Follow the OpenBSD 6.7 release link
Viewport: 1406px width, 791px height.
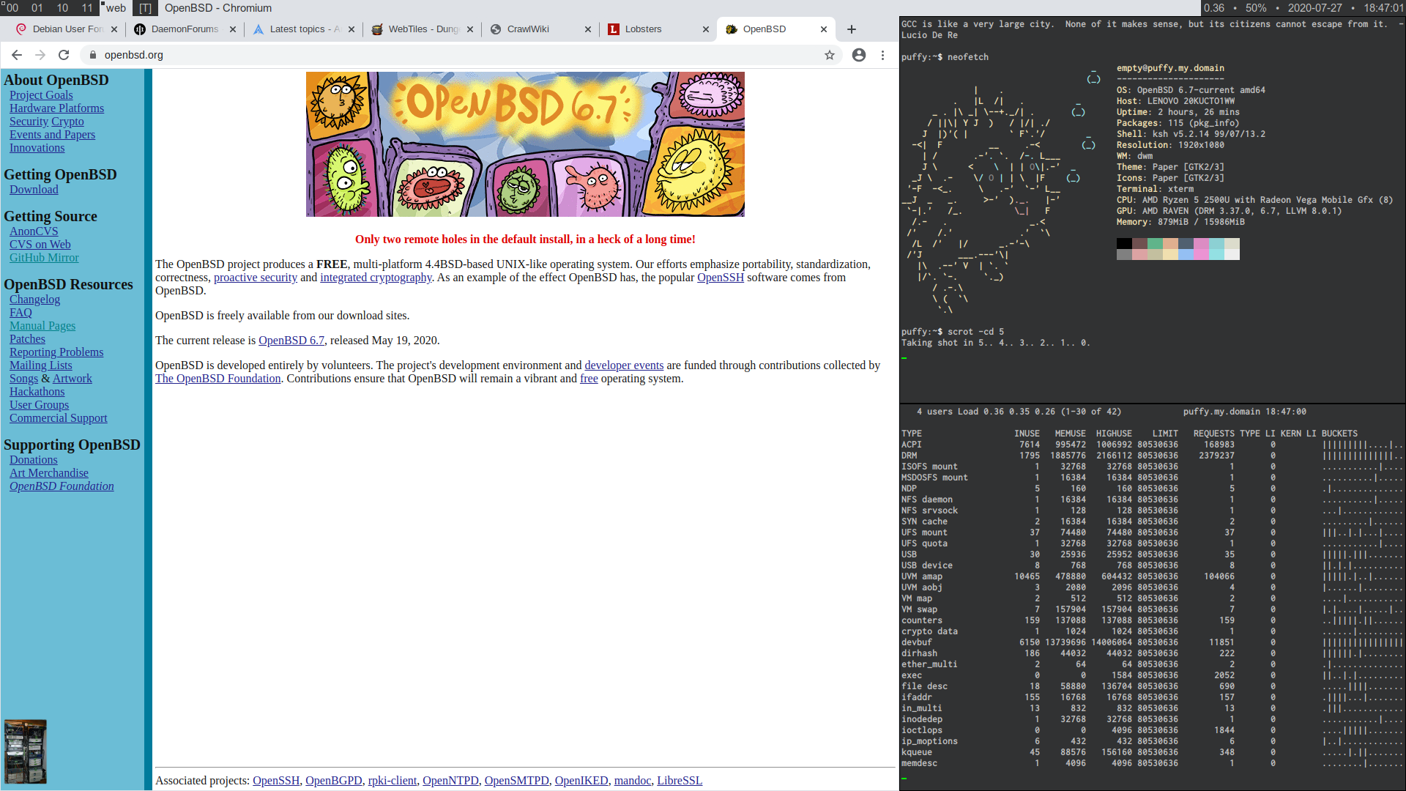291,341
